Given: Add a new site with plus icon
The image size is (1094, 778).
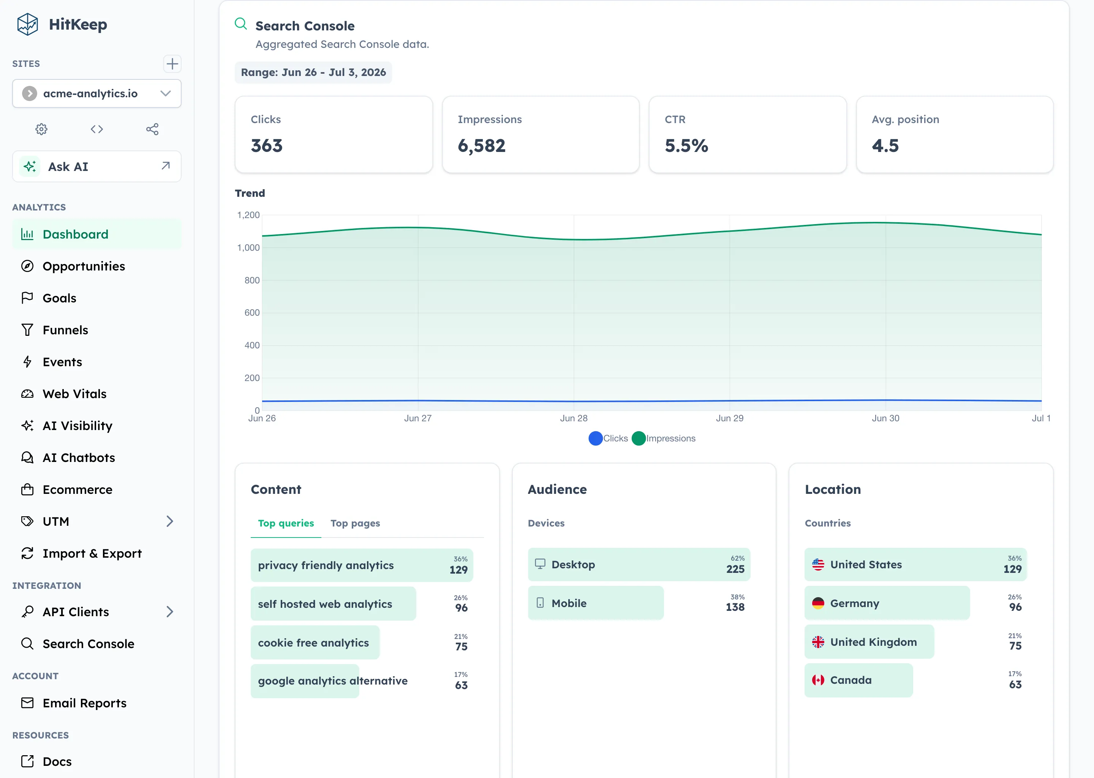Looking at the screenshot, I should (x=172, y=64).
